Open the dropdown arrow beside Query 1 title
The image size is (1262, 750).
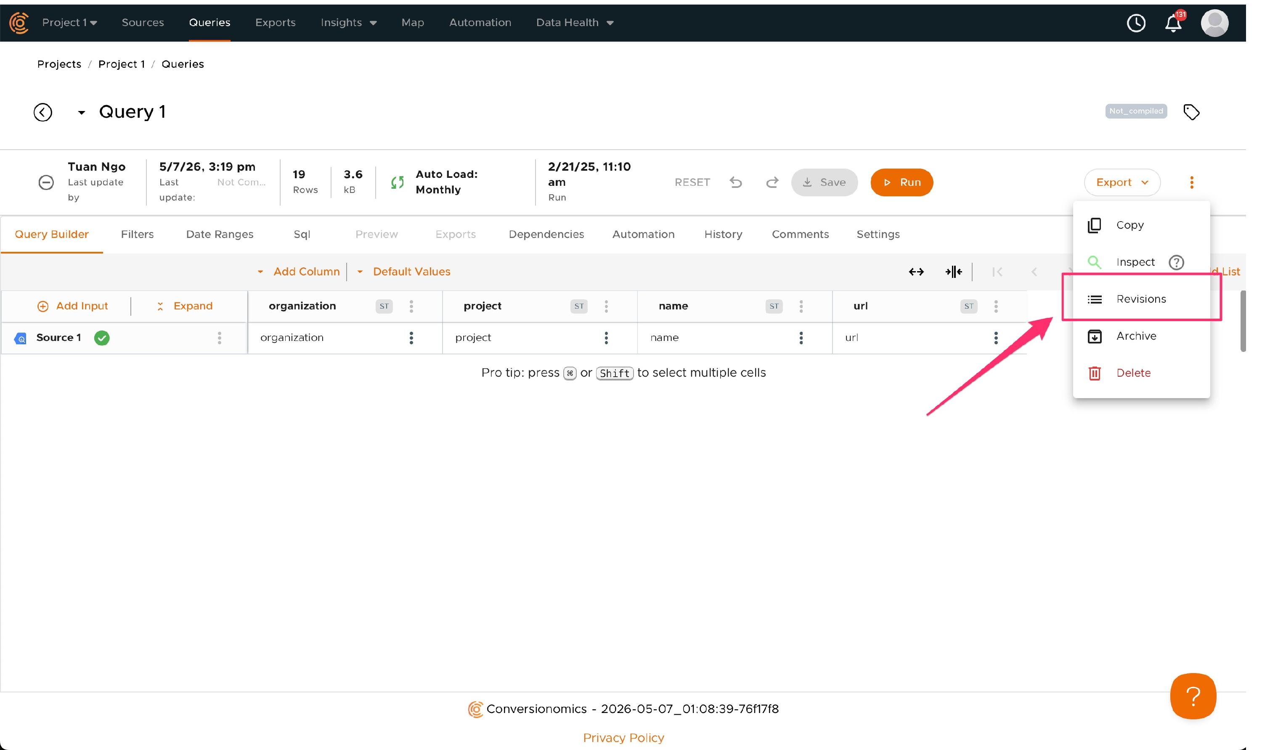(x=81, y=113)
